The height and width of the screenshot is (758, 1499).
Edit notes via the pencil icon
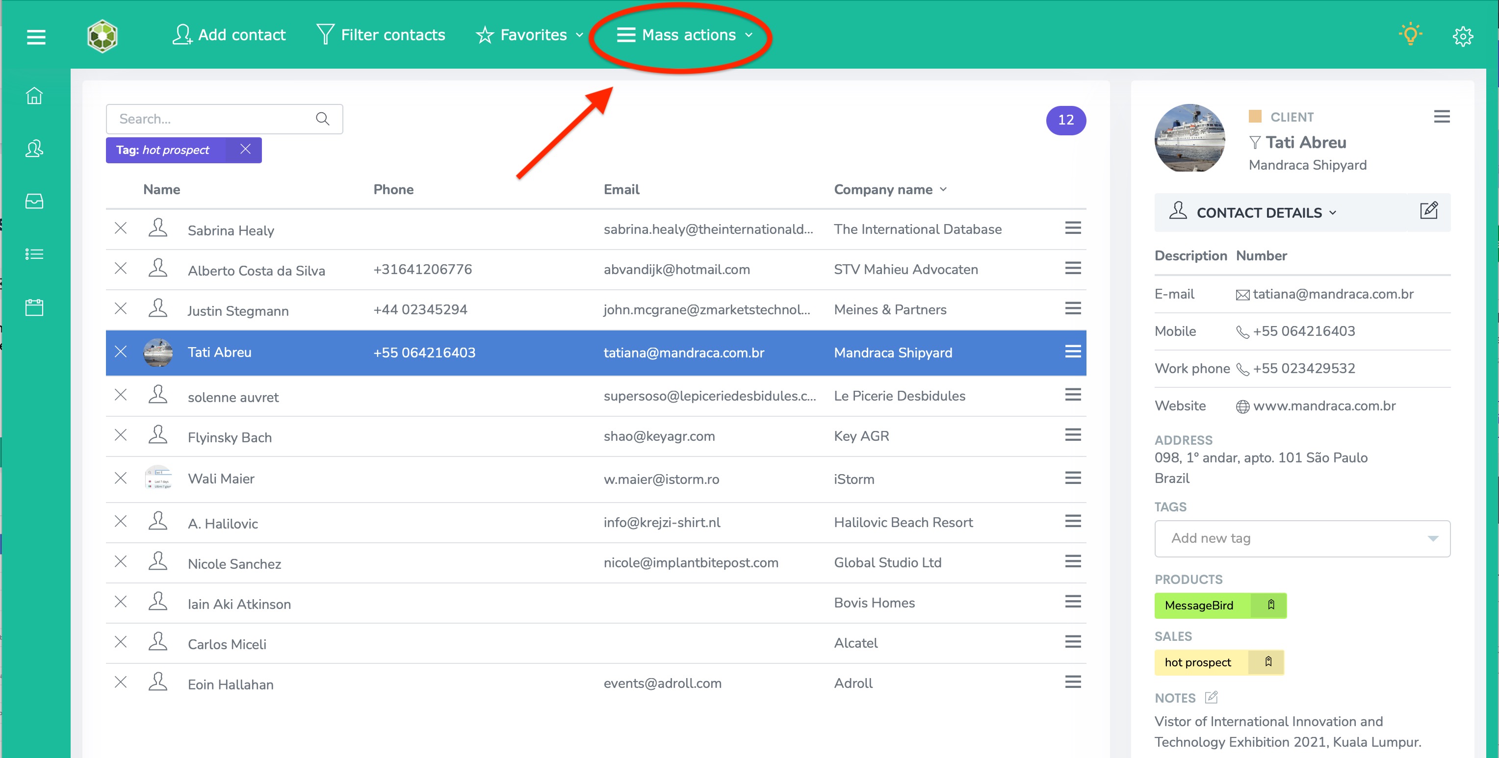tap(1211, 697)
